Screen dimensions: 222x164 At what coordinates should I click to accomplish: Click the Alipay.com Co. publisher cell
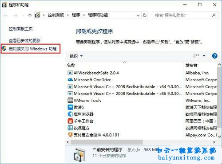(201, 135)
